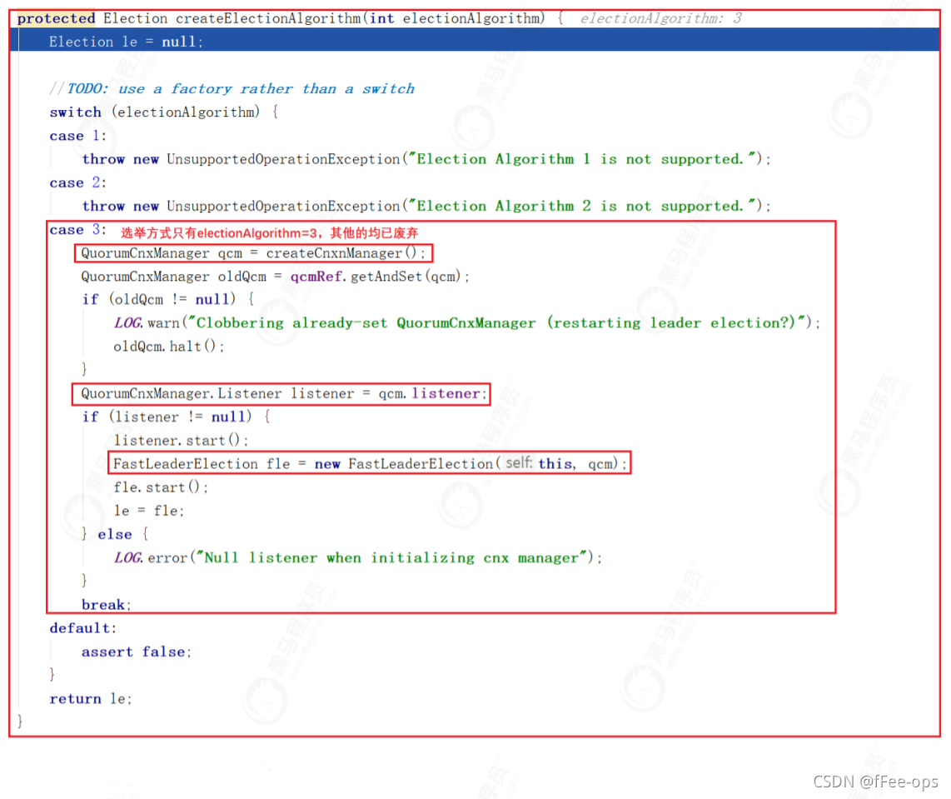
Task: Click the 'default:' label
Action: pos(82,628)
